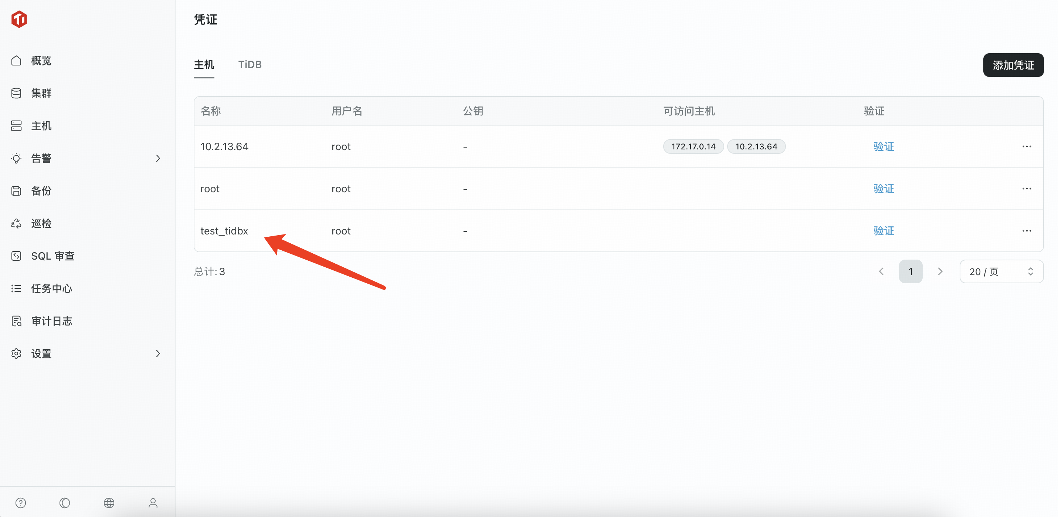1058x517 pixels.
Task: Open the language globe icon
Action: (109, 503)
